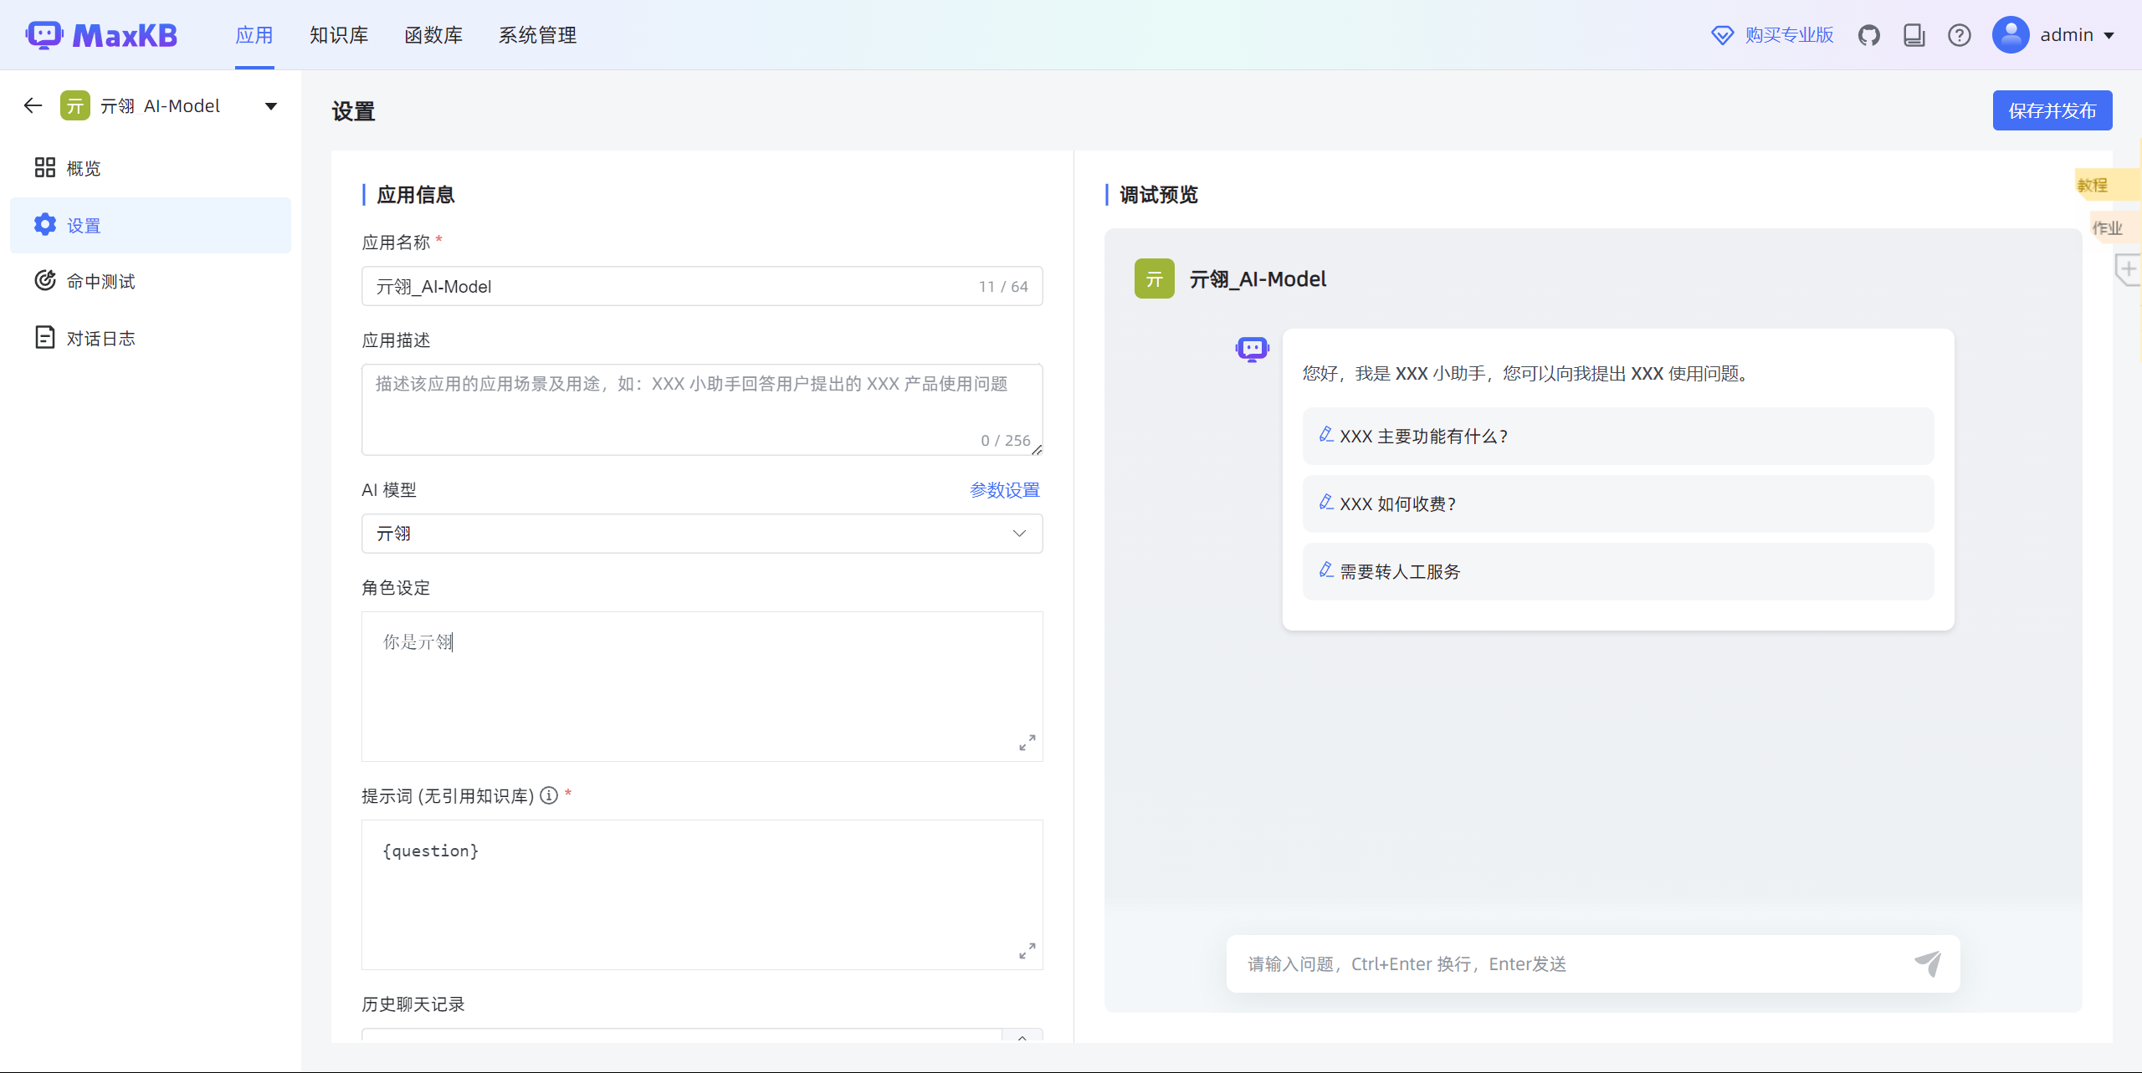Image resolution: width=2142 pixels, height=1073 pixels.
Task: Switch to the 系统管理 tab
Action: [537, 35]
